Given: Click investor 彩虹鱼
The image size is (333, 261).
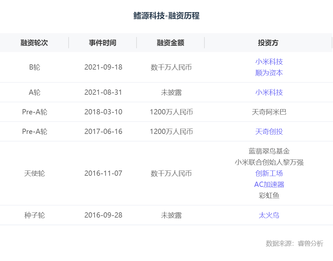Looking at the screenshot, I should pyautogui.click(x=269, y=195).
